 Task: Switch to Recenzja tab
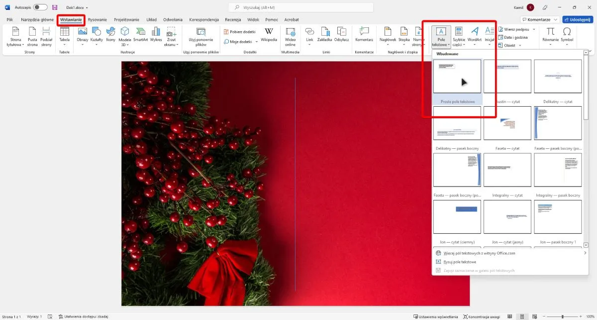233,19
